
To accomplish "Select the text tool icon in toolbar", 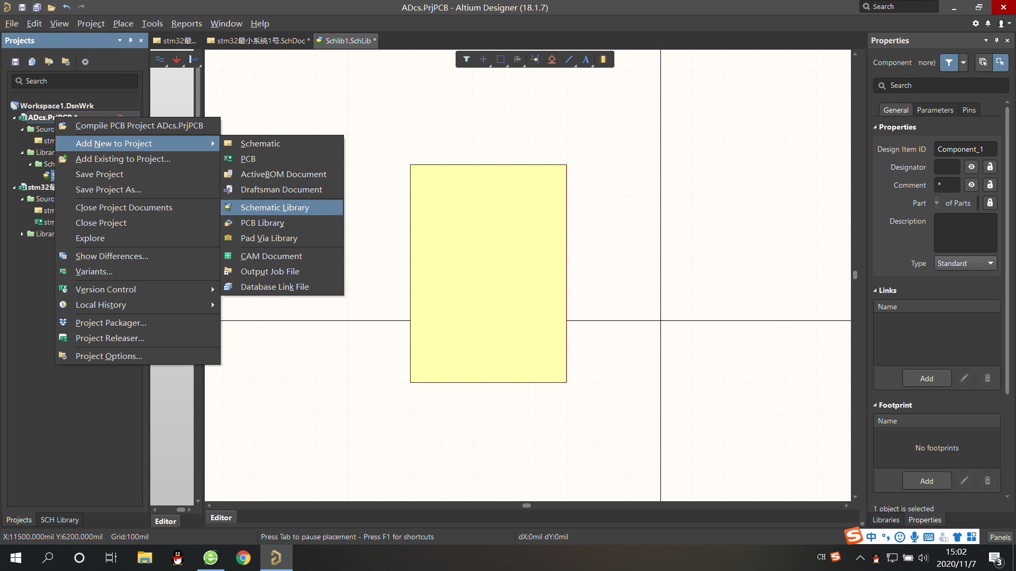I will point(586,59).
